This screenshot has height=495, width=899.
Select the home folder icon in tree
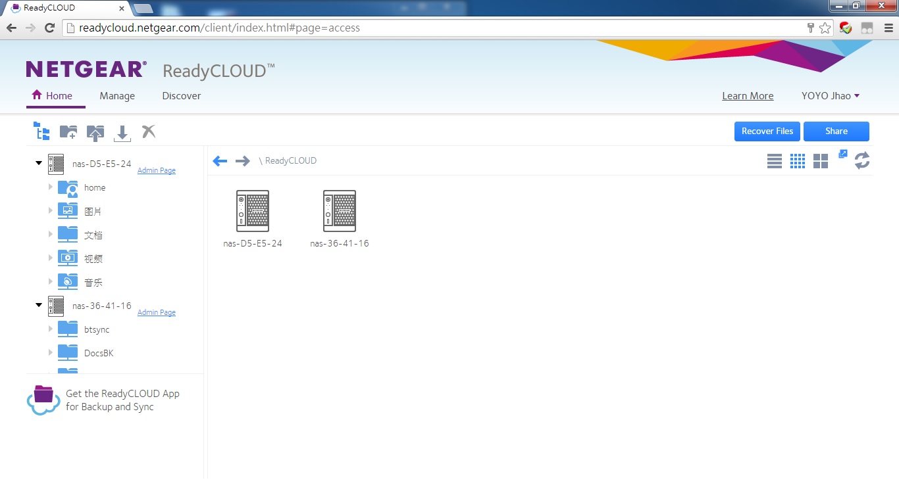pos(68,188)
